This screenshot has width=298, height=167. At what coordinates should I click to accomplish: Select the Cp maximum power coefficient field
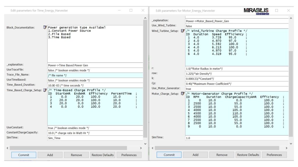(237, 84)
